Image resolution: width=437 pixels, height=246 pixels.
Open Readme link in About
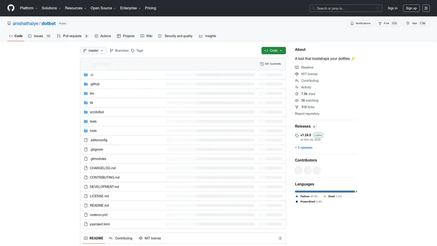coord(304,67)
